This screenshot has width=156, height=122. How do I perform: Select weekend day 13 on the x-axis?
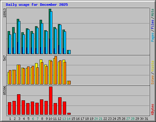(64, 119)
